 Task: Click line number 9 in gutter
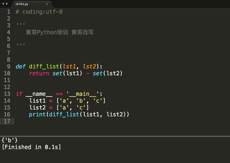coord(8,67)
